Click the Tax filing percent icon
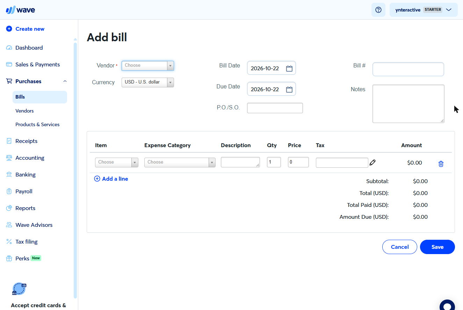 coord(9,242)
